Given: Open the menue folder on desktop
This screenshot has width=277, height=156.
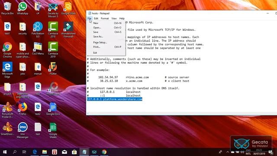Looking at the screenshot, I should [x=38, y=68].
